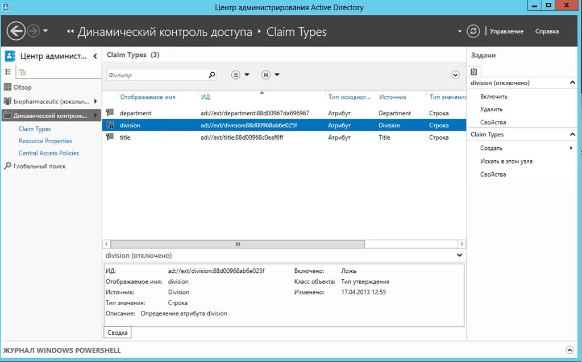
Task: Open Свойства under Claim Types tasks
Action: point(493,174)
